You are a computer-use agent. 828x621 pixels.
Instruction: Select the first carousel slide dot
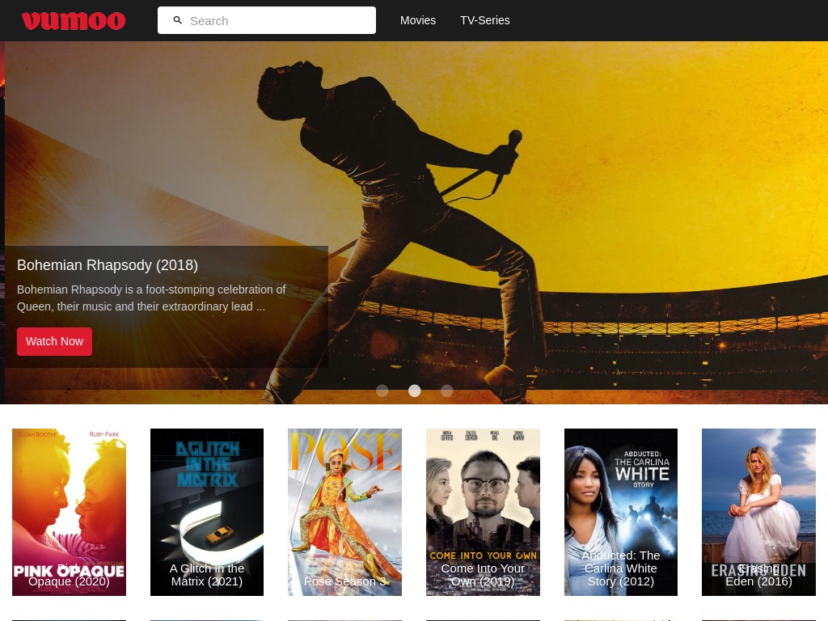coord(382,391)
